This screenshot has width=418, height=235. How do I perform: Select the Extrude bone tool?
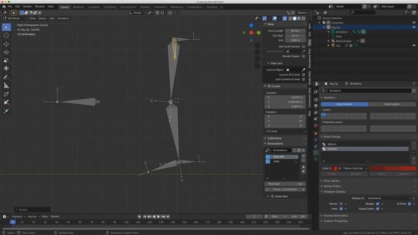point(6,111)
